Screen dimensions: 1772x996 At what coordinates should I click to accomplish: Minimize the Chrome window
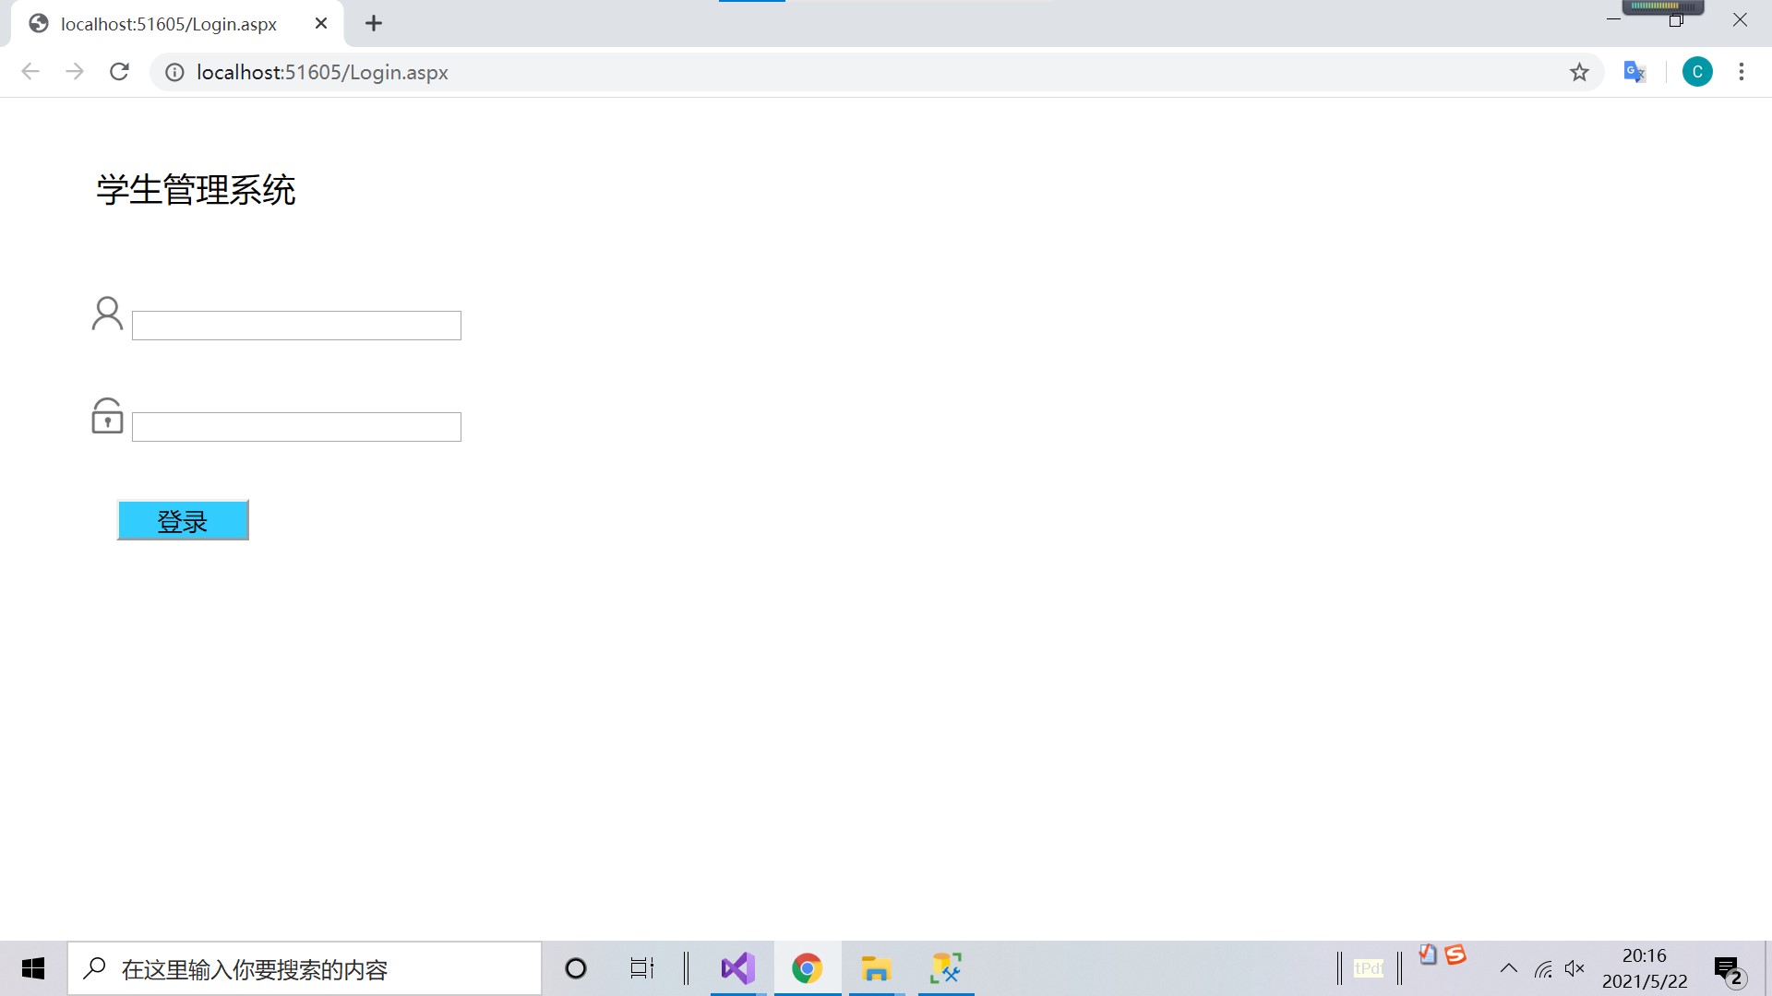pos(1613,19)
